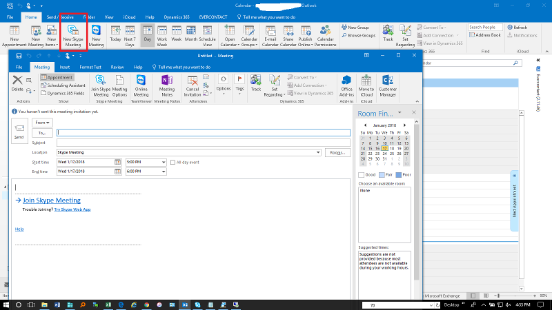Screen dimensions: 552x310
Task: Open Office Add-ins
Action: tap(346, 85)
